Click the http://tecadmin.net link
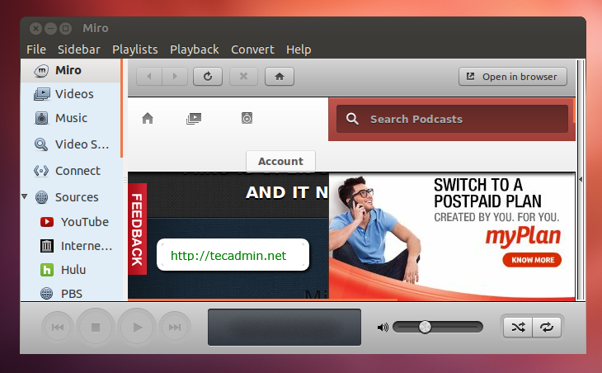This screenshot has width=602, height=373. click(x=228, y=256)
